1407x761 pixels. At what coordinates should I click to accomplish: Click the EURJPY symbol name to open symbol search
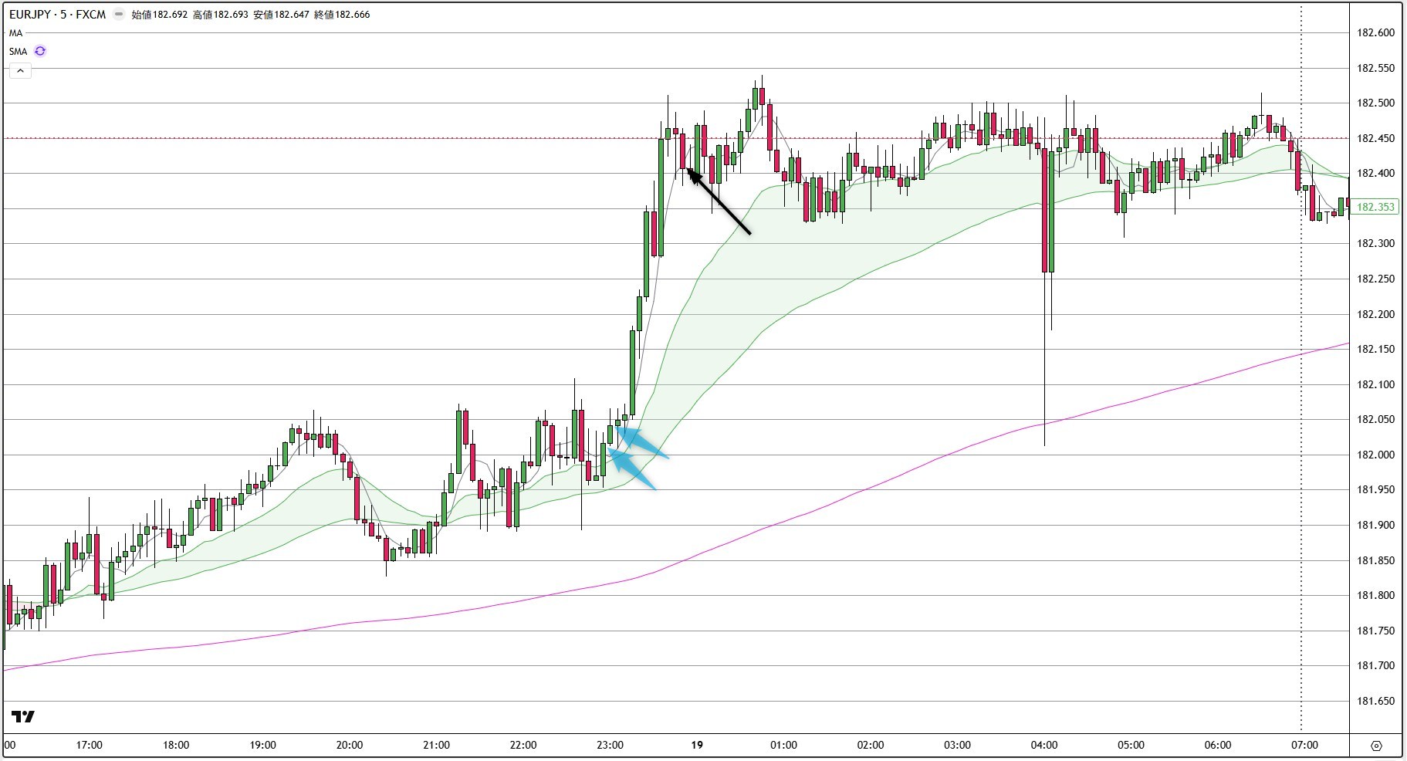pos(31,14)
